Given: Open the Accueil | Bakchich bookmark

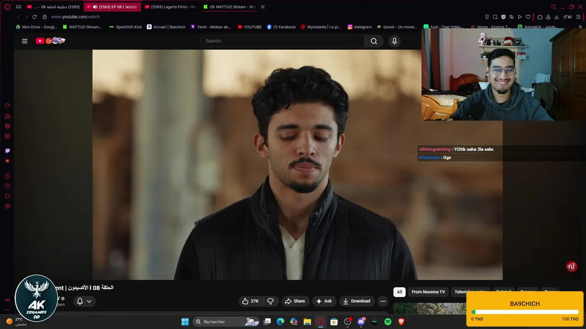Looking at the screenshot, I should [166, 27].
